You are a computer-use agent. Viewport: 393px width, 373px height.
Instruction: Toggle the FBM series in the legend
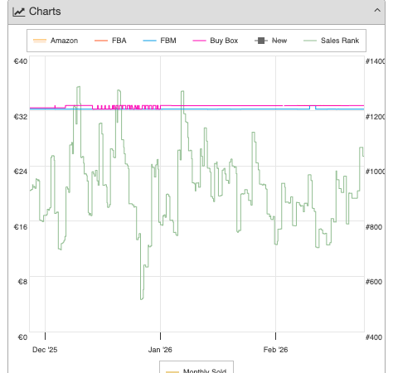[x=159, y=41]
